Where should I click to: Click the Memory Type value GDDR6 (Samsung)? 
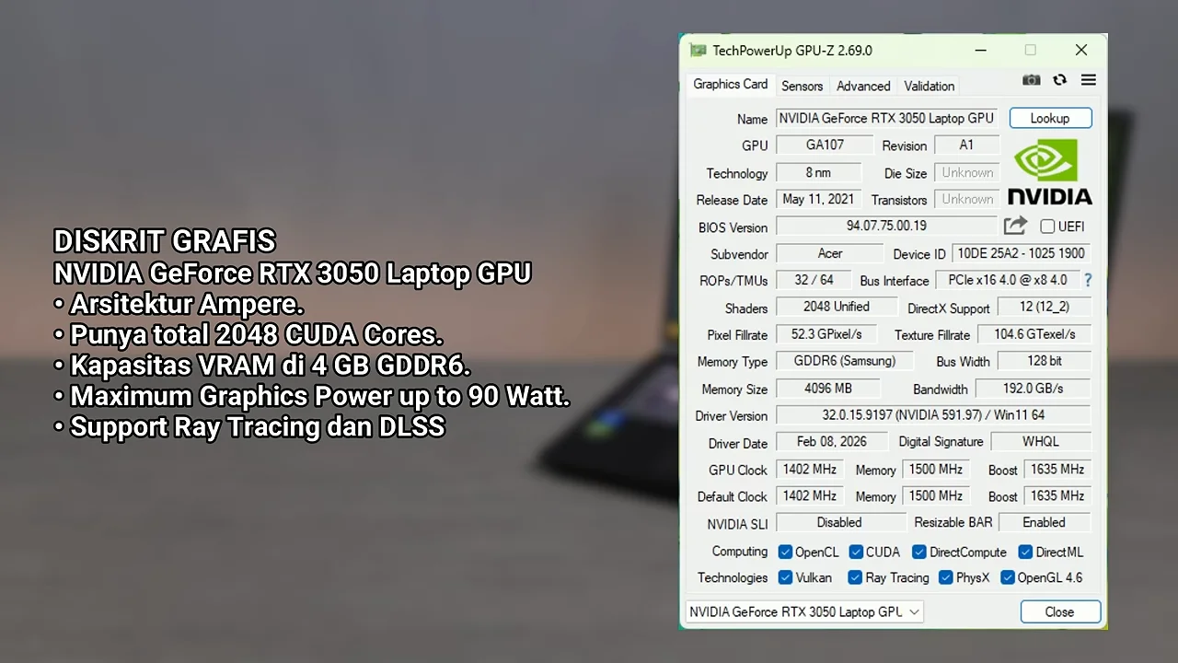[x=845, y=361]
